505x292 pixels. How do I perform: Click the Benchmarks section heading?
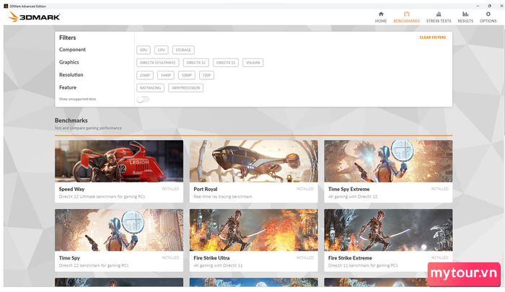pos(71,120)
